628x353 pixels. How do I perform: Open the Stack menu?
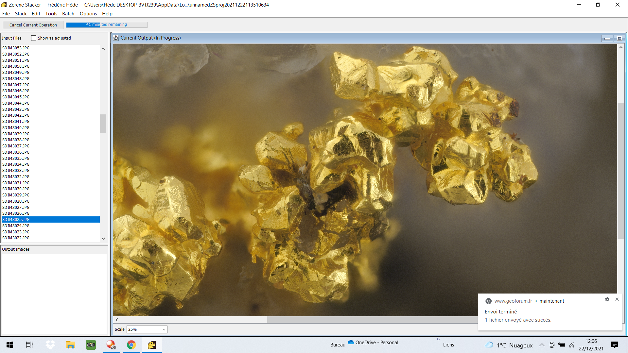21,14
